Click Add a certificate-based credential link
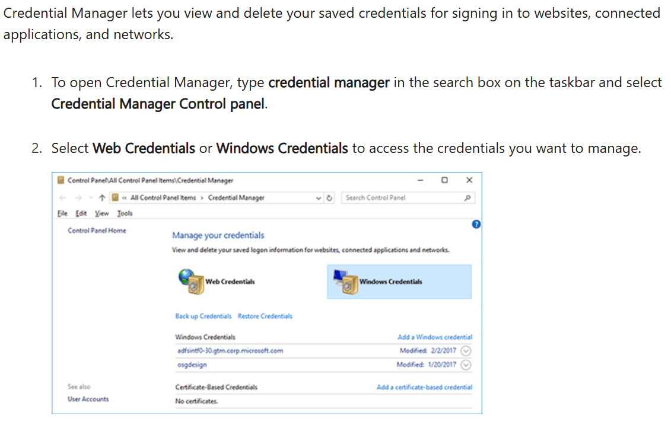The image size is (671, 422). [x=424, y=388]
